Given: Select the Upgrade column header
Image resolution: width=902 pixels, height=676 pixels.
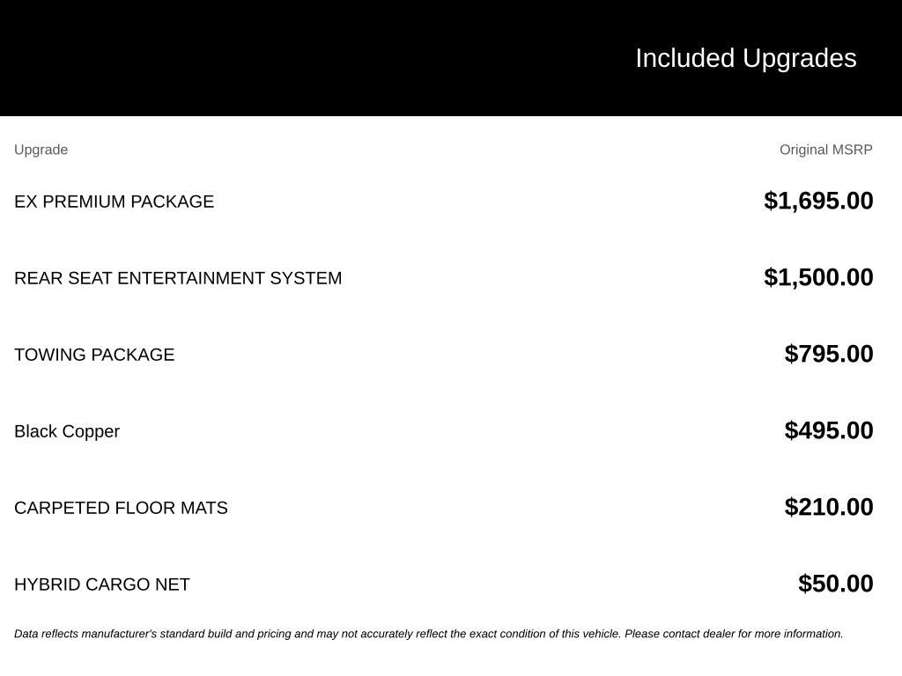Looking at the screenshot, I should pos(41,150).
